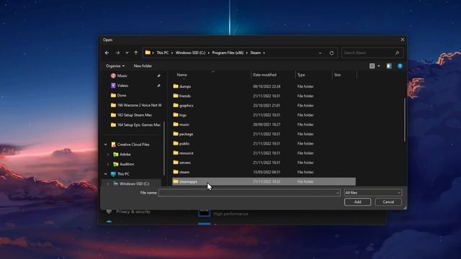The image size is (461, 259).
Task: Click the sidebar vertical scrollbar
Action: tap(164, 148)
